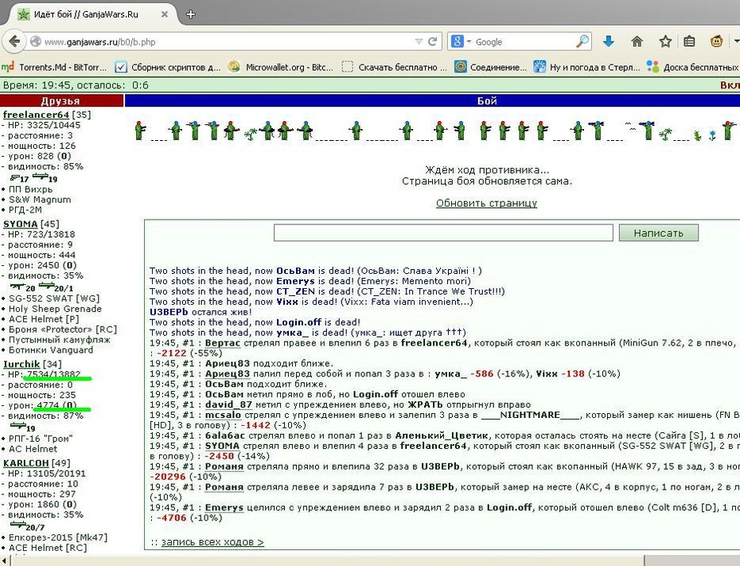The image size is (740, 566).
Task: Click the horizontal scrollbar at page bottom
Action: (x=328, y=560)
